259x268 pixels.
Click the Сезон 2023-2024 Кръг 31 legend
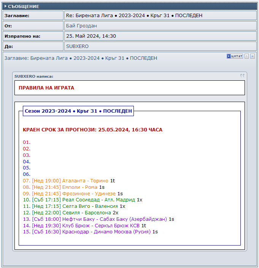[x=78, y=111]
